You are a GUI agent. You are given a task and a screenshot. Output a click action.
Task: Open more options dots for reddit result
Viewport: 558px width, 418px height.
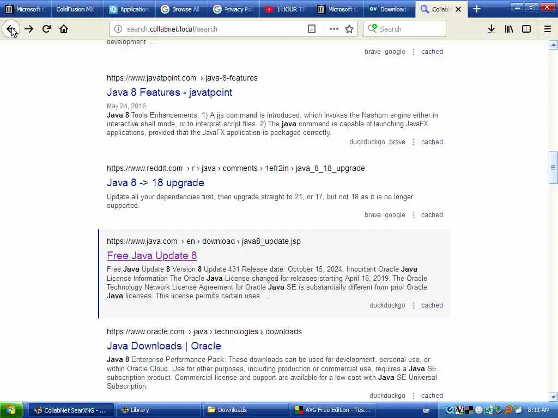pos(414,214)
